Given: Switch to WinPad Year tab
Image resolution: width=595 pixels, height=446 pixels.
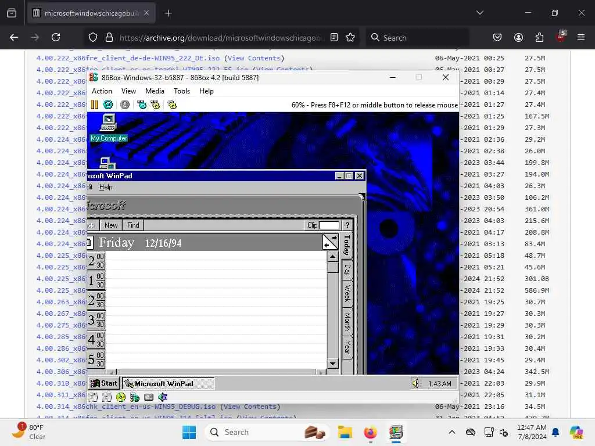Looking at the screenshot, I should [347, 347].
